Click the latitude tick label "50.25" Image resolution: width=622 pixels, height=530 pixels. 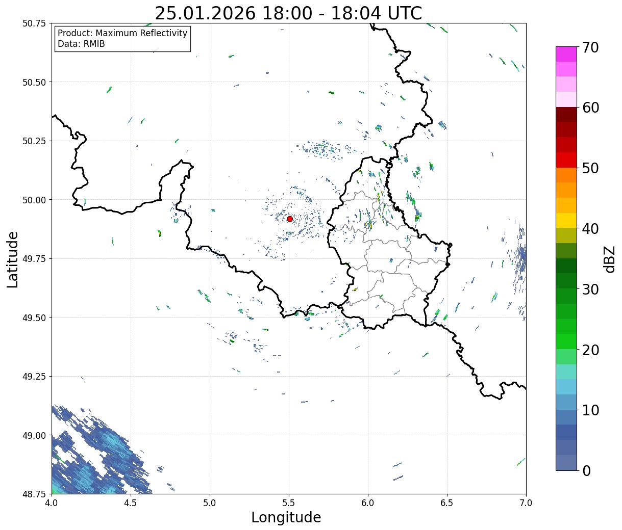coord(34,141)
